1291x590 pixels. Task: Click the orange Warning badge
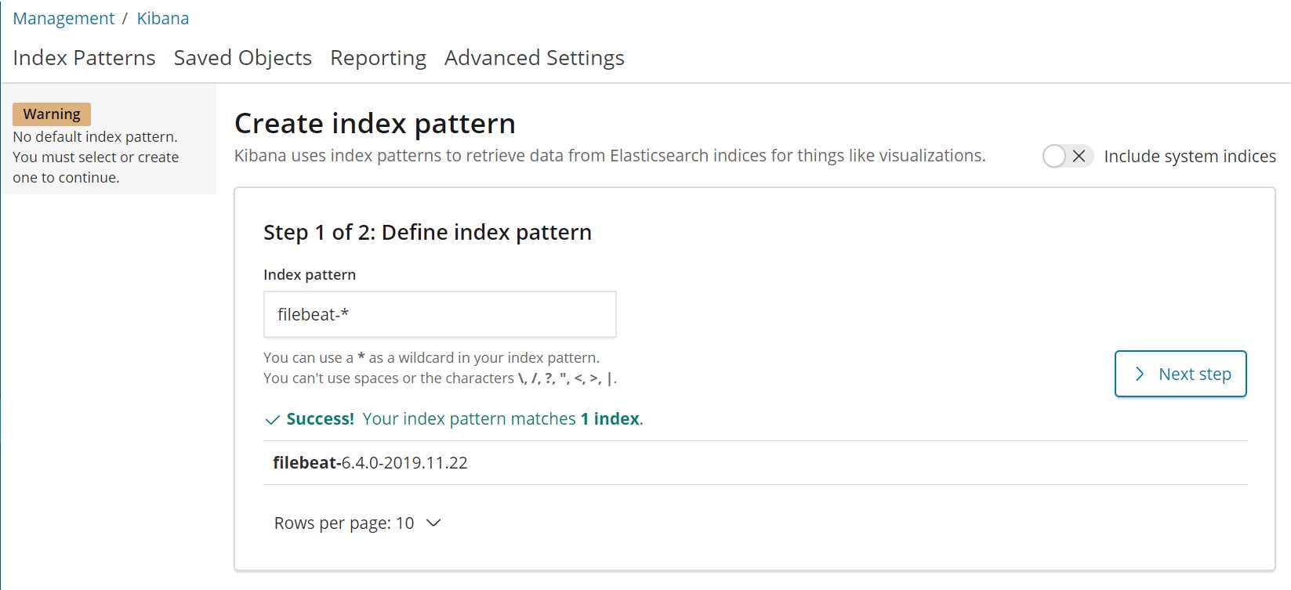(x=52, y=114)
